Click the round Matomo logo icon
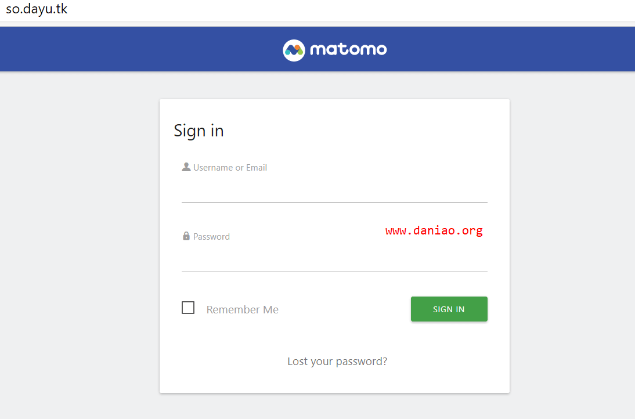The image size is (635, 419). (294, 50)
